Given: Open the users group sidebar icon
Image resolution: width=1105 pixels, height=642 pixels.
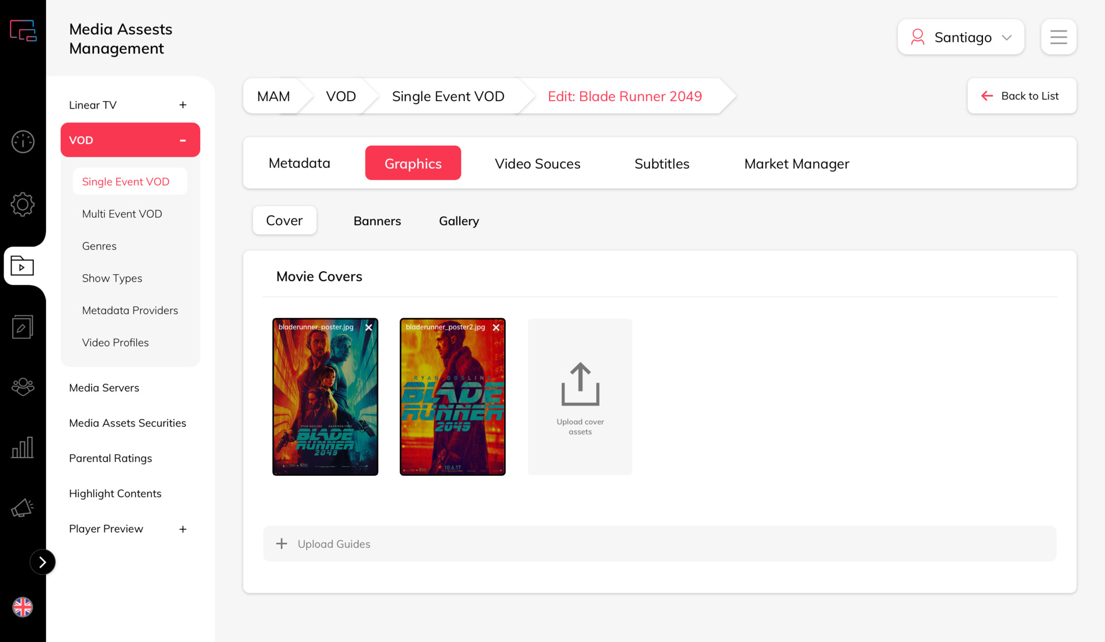Looking at the screenshot, I should [x=23, y=386].
